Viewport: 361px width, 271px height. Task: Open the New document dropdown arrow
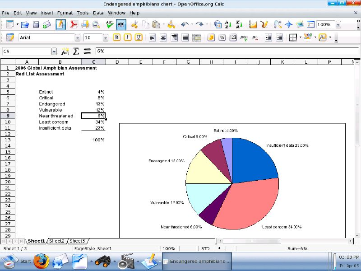[x=18, y=24]
